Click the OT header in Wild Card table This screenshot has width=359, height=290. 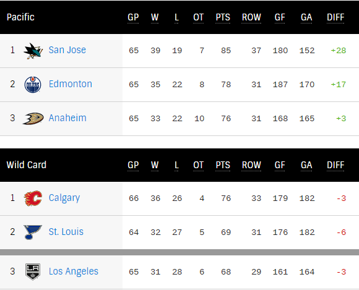click(x=198, y=165)
